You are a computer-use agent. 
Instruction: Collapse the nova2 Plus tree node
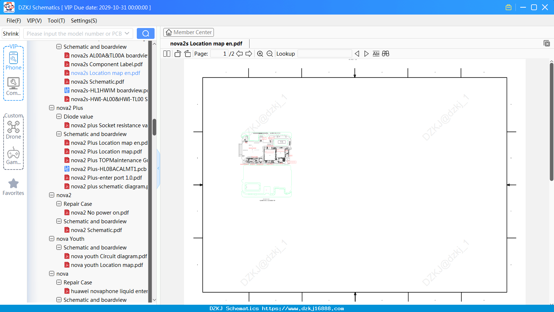[x=52, y=108]
